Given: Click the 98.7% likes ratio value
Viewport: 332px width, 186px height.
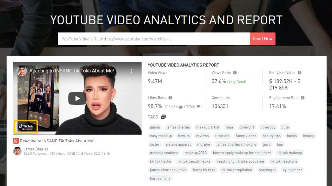Looking at the screenshot, I should [155, 106].
